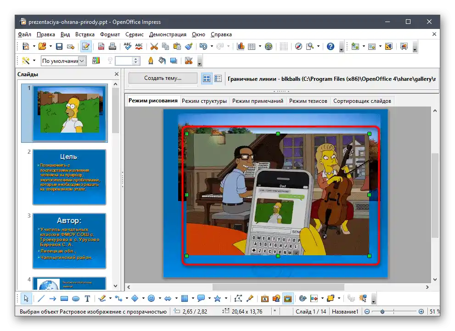Select the Text tool in drawing toolbar
Viewport: 455px width, 331px height.
coord(87,298)
